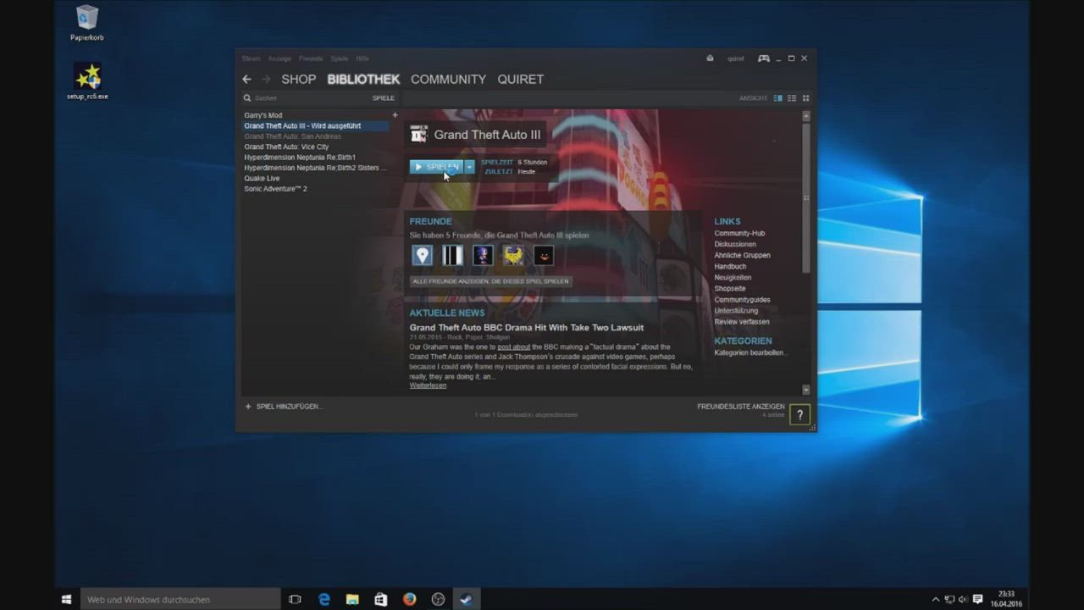This screenshot has width=1084, height=610.
Task: Click the content pane vertical scrollbar
Action: click(805, 195)
